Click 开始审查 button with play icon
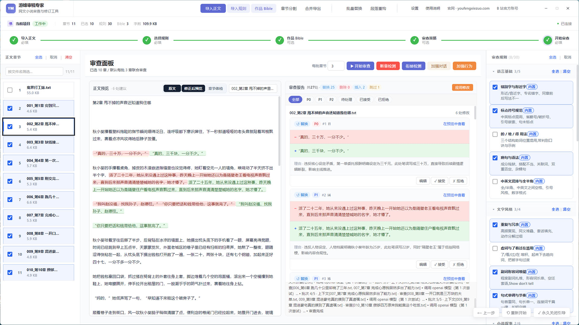This screenshot has width=579, height=325. [360, 66]
